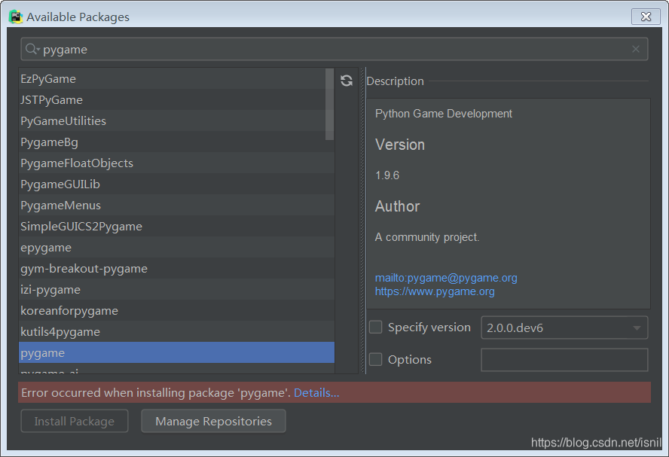Select kutils4pygame package
Screen dimensions: 669x457
pos(176,332)
